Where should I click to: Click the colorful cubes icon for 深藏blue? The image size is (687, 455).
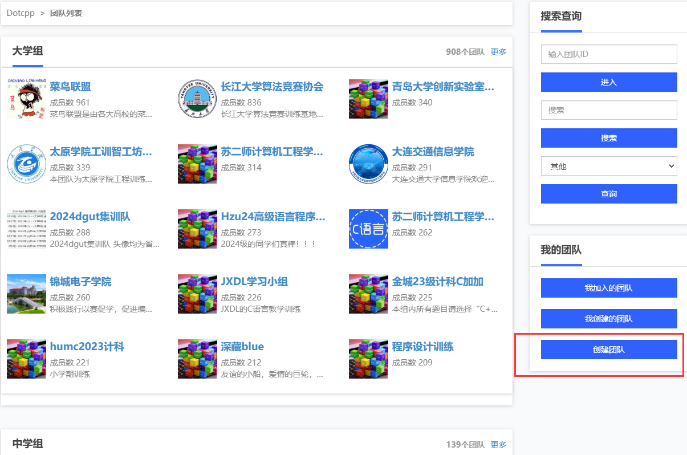tap(197, 359)
